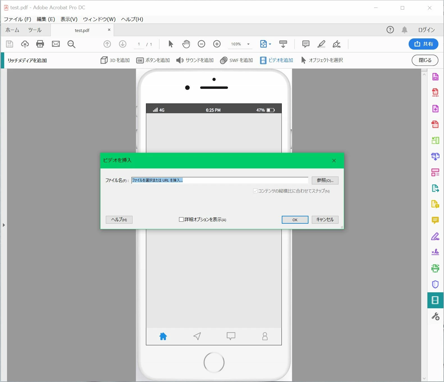Image resolution: width=444 pixels, height=382 pixels.
Task: Add 3D media to document
Action: point(115,60)
